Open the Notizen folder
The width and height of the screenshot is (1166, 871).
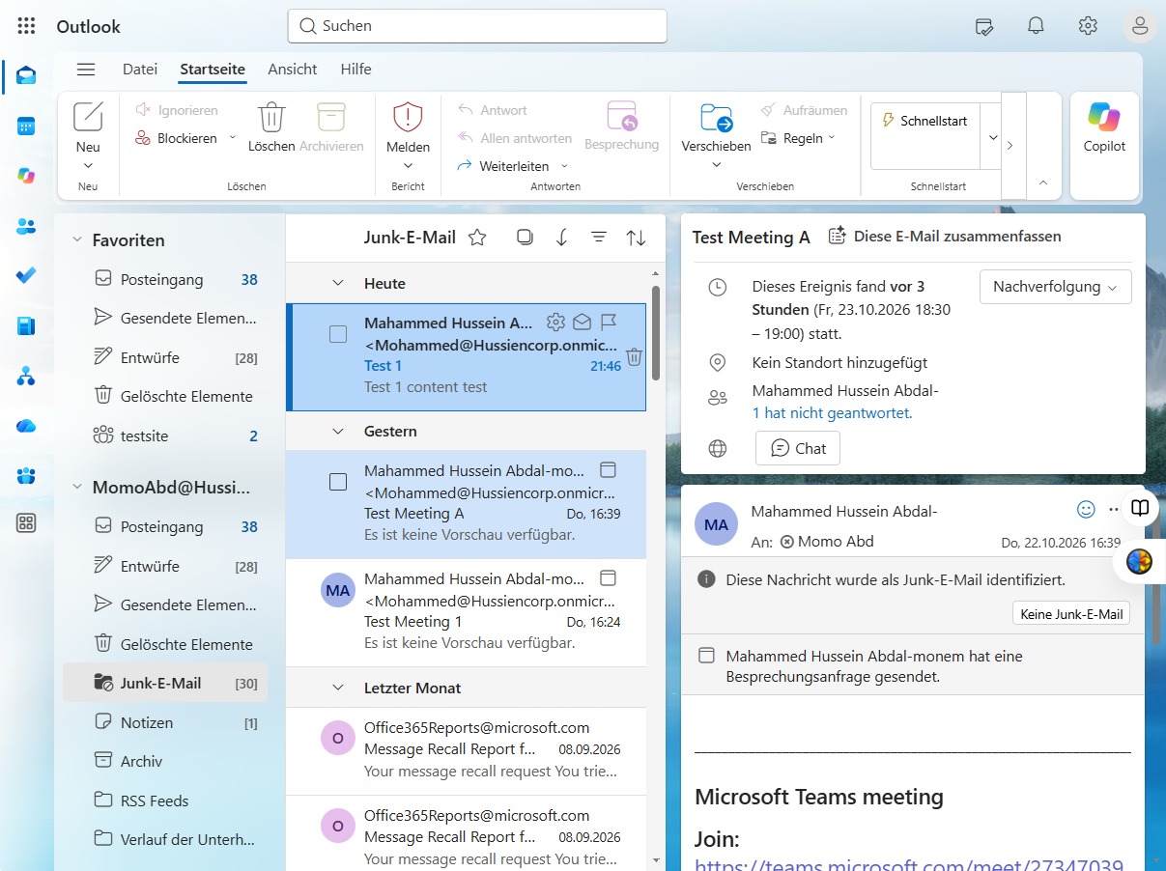147,723
